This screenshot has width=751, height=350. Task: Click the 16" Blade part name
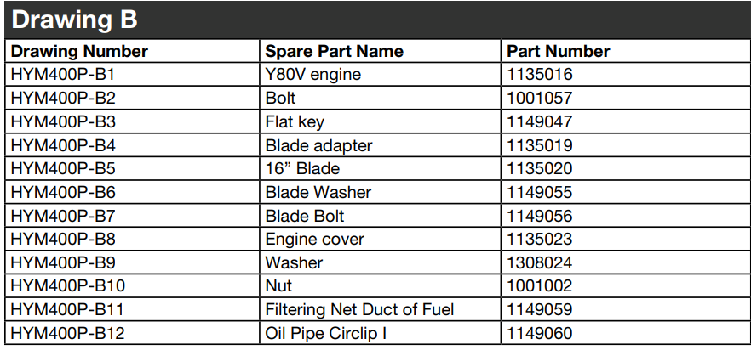[x=302, y=168]
